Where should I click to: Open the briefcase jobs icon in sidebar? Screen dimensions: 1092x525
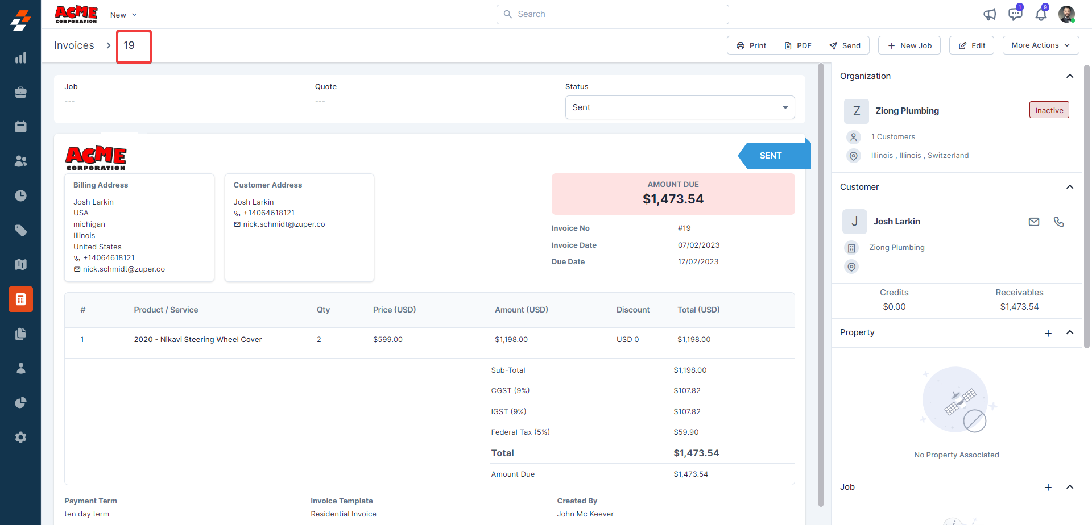click(20, 92)
